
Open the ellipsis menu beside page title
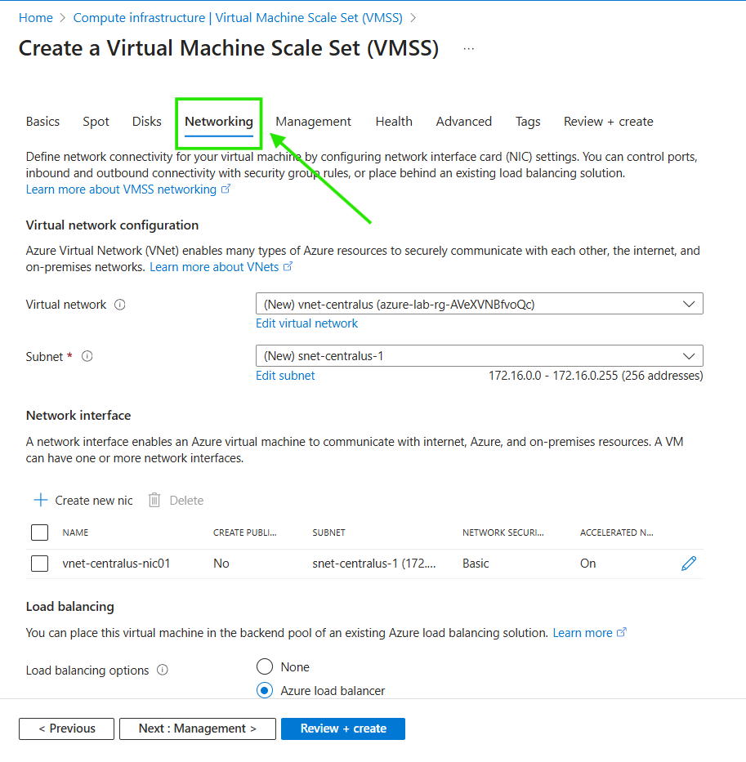pos(468,49)
